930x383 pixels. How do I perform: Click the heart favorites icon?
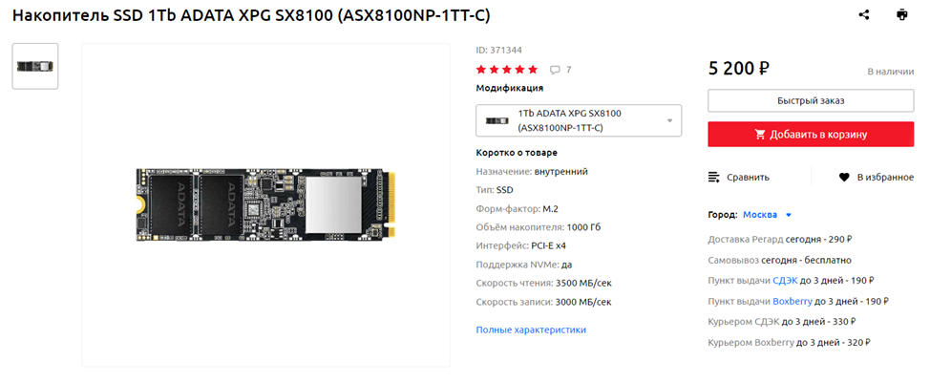click(x=844, y=177)
